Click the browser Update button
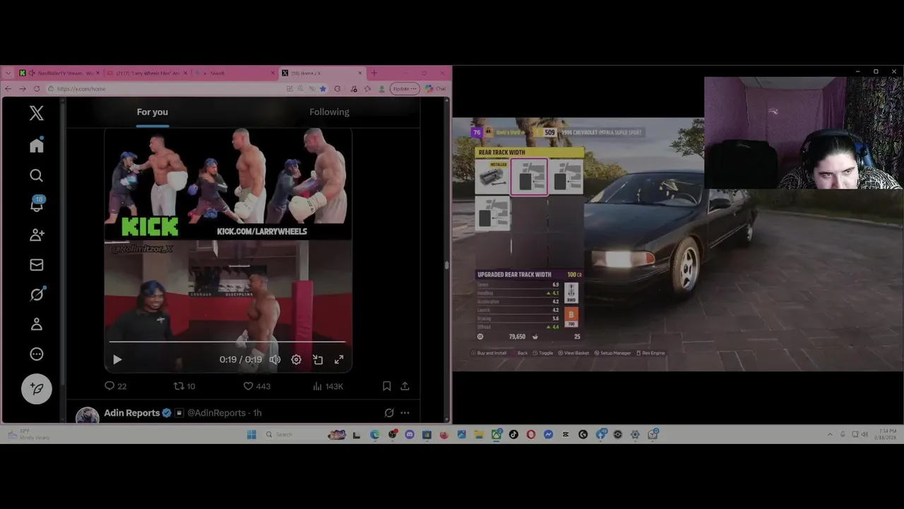904x509 pixels. (x=405, y=88)
